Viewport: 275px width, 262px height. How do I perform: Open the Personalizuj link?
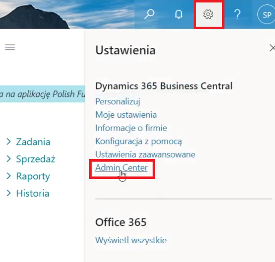point(118,101)
